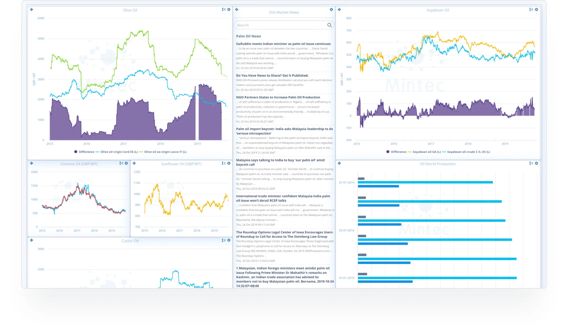The width and height of the screenshot is (568, 335).
Task: Open 'Do You Have News to Share?' headline
Action: click(x=272, y=75)
